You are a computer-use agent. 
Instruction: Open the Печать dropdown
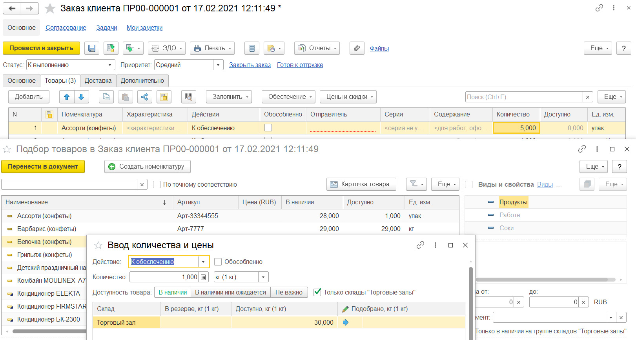212,48
